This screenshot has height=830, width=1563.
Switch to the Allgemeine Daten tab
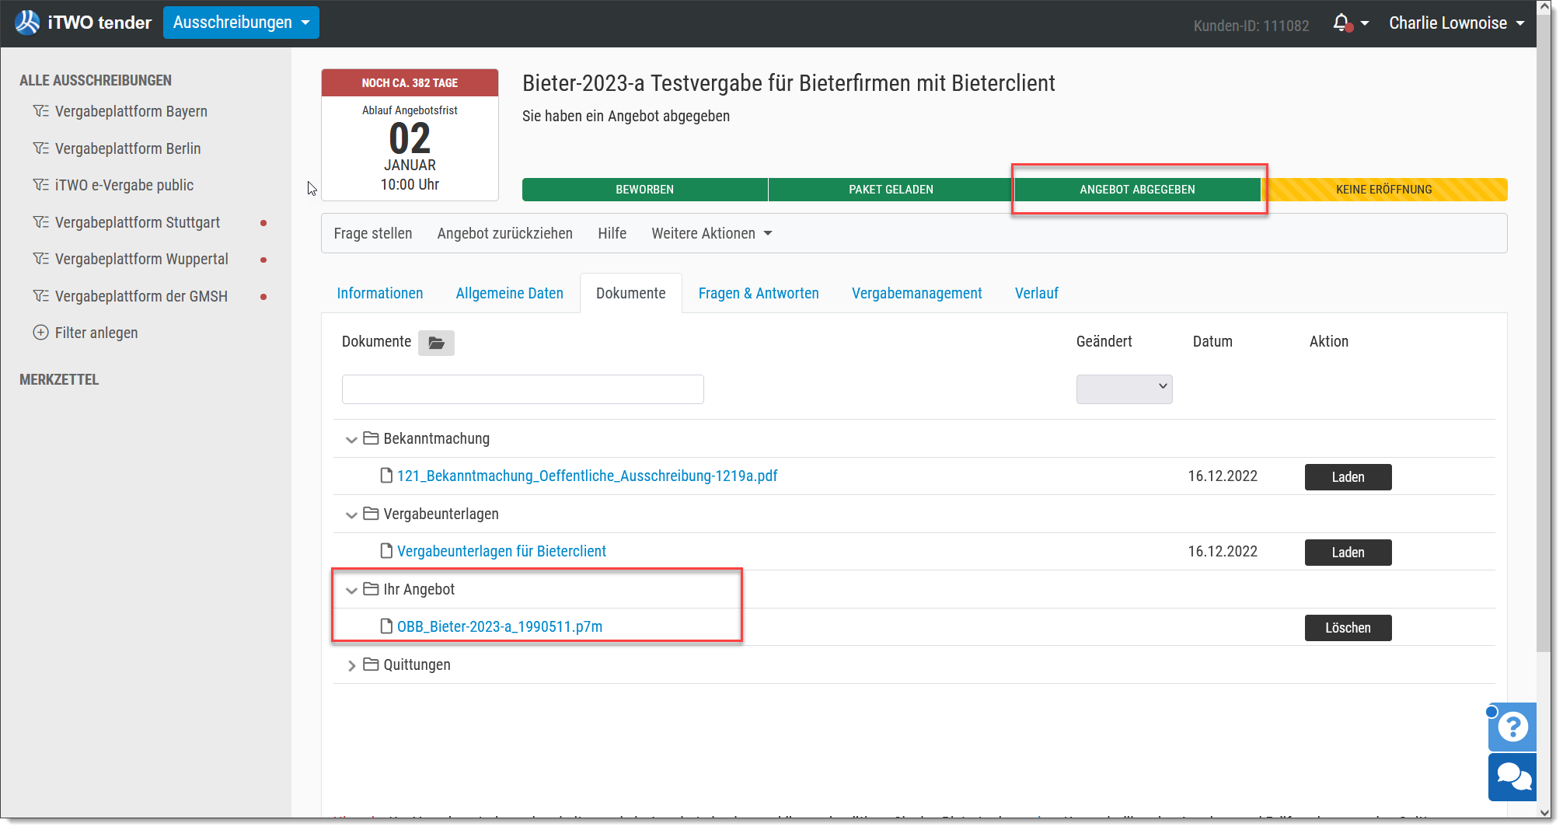point(510,293)
